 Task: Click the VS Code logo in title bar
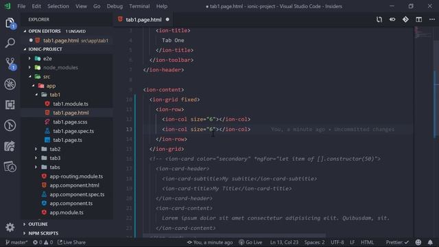[x=8, y=6]
